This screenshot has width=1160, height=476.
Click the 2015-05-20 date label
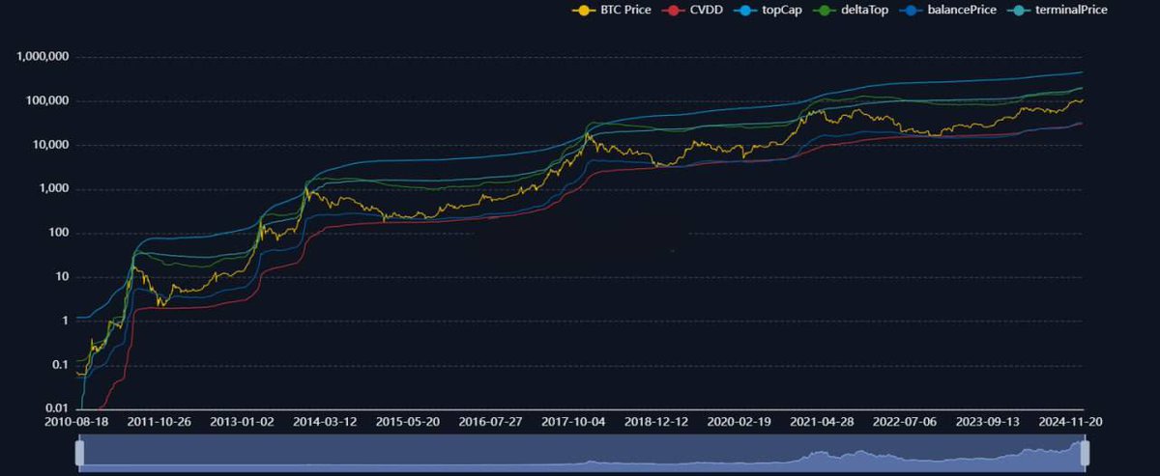click(x=409, y=422)
